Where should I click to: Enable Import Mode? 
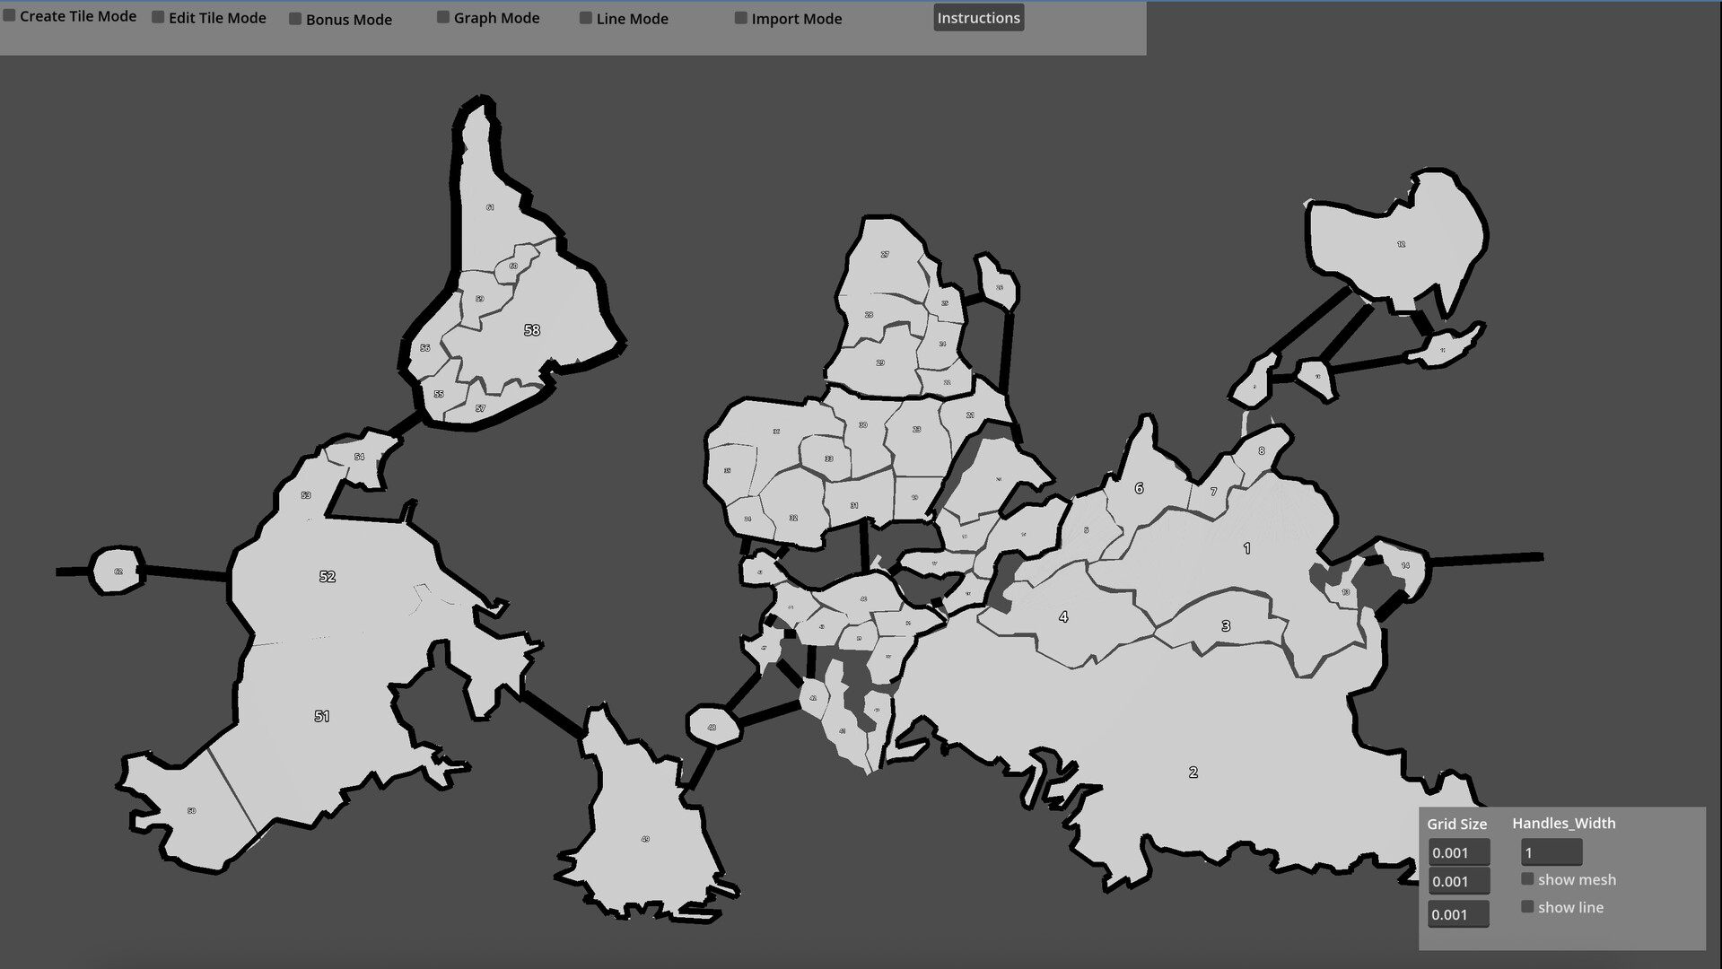[x=741, y=17]
